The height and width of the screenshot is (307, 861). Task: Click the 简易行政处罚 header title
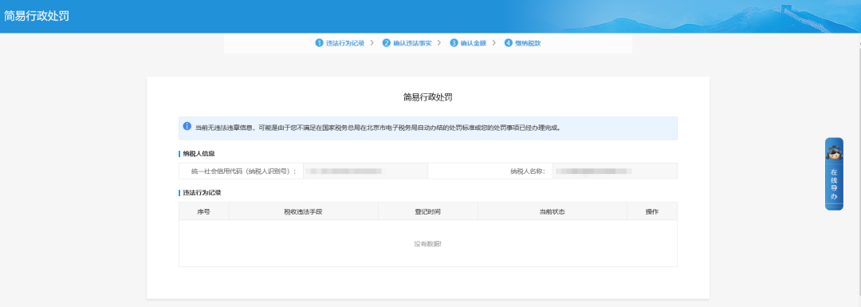tap(37, 16)
